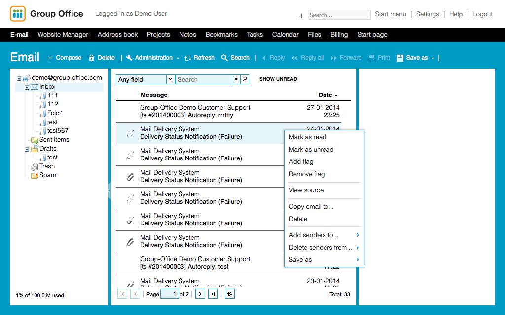Open the Any field combo box

[170, 79]
